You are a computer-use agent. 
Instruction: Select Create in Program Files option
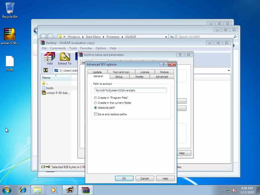click(x=95, y=98)
